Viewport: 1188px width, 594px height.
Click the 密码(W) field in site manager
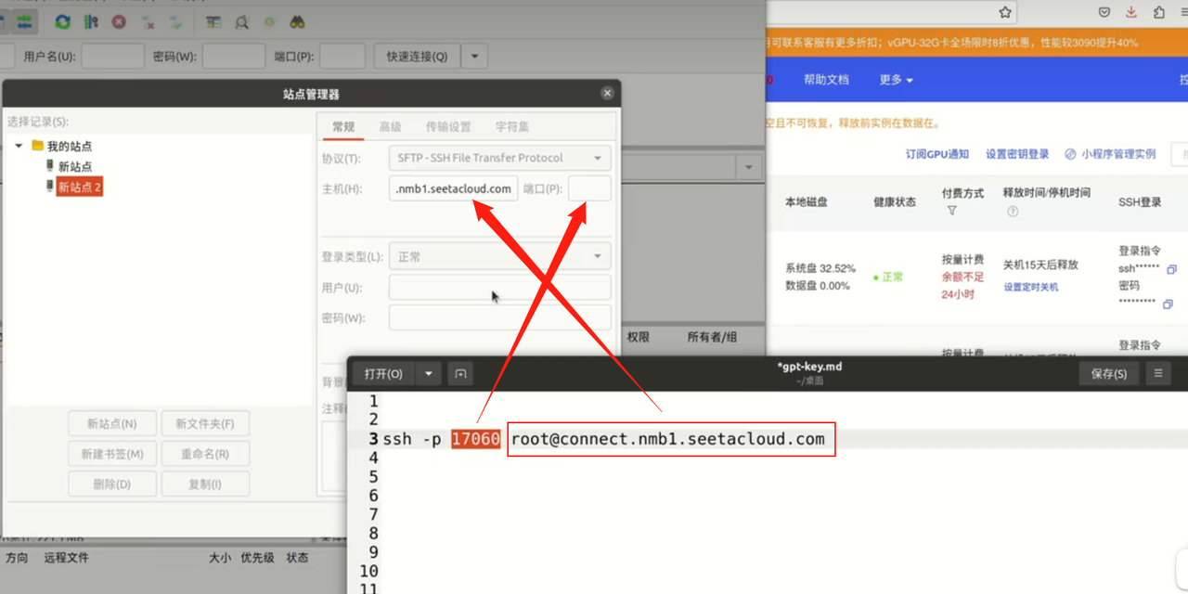(499, 317)
